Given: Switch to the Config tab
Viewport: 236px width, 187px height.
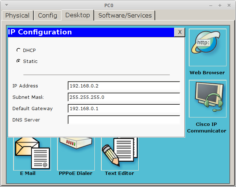Looking at the screenshot, I should [48, 15].
